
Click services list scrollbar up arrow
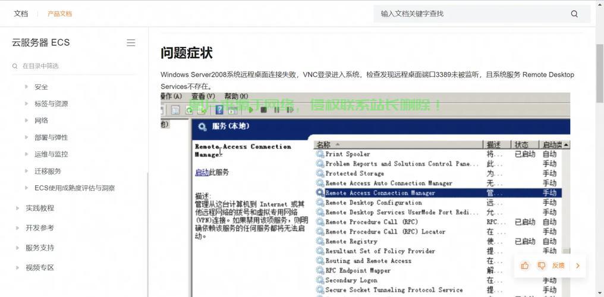566,145
